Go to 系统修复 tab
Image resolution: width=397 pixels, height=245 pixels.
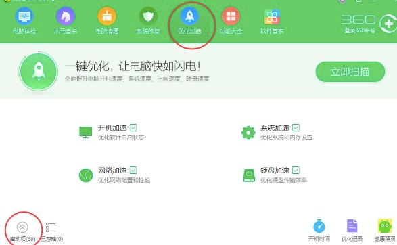(148, 21)
